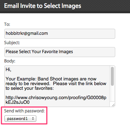Click the 'Send with password:' label
Viewport: 130px width, 130px height.
pos(24,111)
